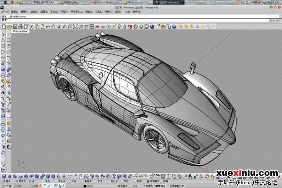This screenshot has height=188, width=282.
Task: Click the Paste clipboard icon
Action: (42, 27)
